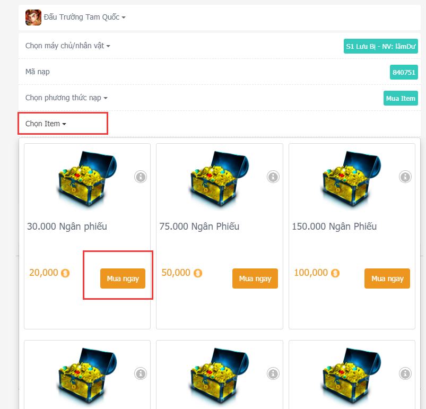Click treasure chest image of 30.000 Ngân phiếu

[x=86, y=180]
